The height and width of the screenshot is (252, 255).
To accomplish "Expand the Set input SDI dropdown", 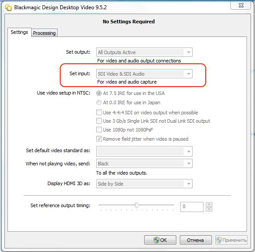I will pyautogui.click(x=144, y=74).
